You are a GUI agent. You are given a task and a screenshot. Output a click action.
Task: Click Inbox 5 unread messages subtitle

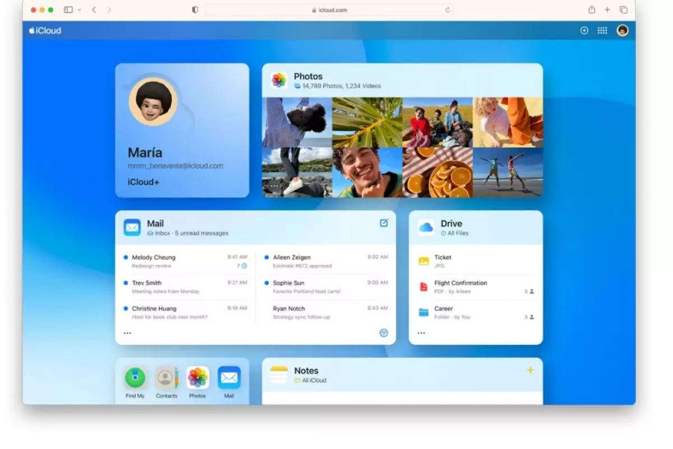[x=188, y=233]
